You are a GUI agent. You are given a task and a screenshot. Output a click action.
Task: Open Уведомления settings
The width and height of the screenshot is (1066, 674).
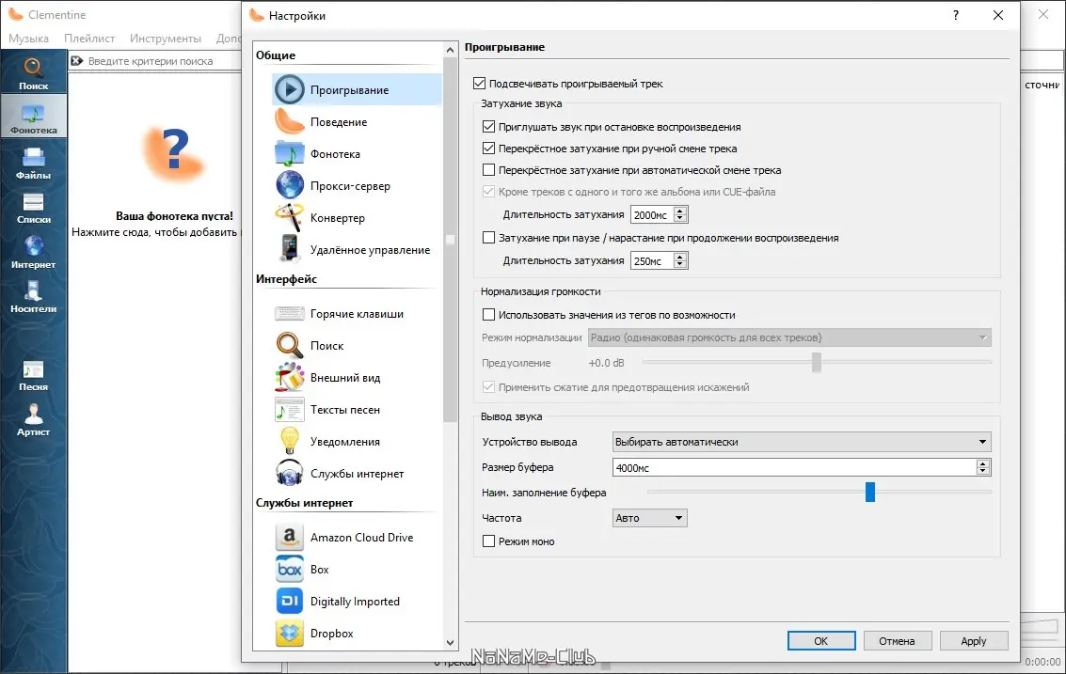coord(357,441)
